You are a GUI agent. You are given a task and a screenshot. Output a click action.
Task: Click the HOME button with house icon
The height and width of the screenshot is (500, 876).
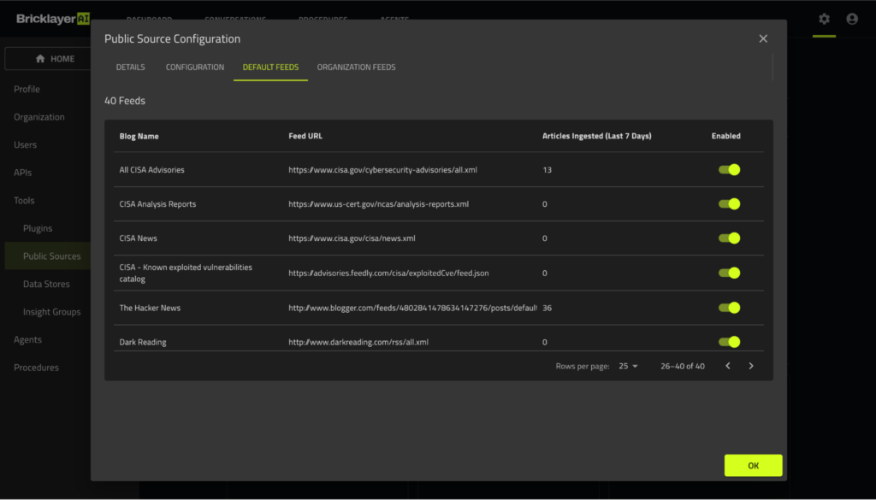coord(55,59)
